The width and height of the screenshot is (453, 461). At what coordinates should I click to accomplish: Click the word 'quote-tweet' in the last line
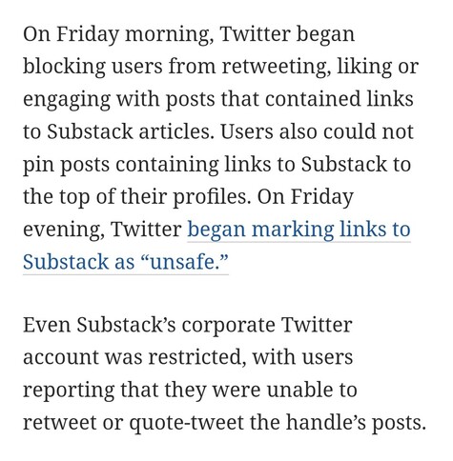[187, 424]
